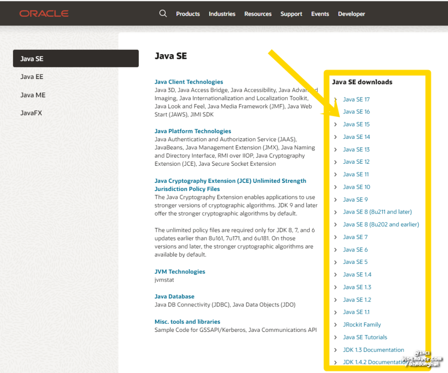
Task: Open the Industries menu
Action: coord(222,14)
